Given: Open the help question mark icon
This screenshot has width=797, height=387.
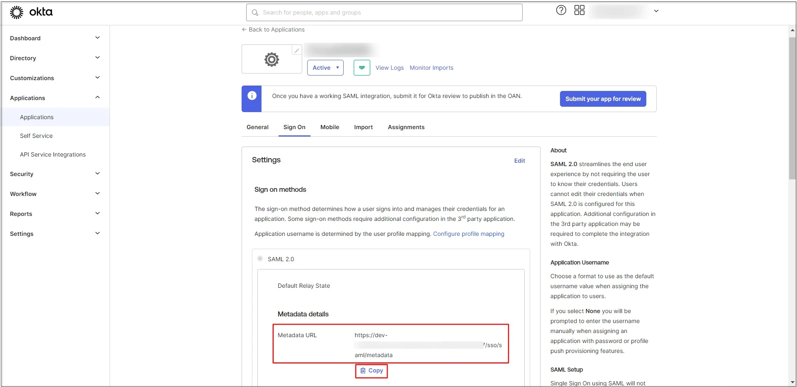Looking at the screenshot, I should click(x=561, y=10).
